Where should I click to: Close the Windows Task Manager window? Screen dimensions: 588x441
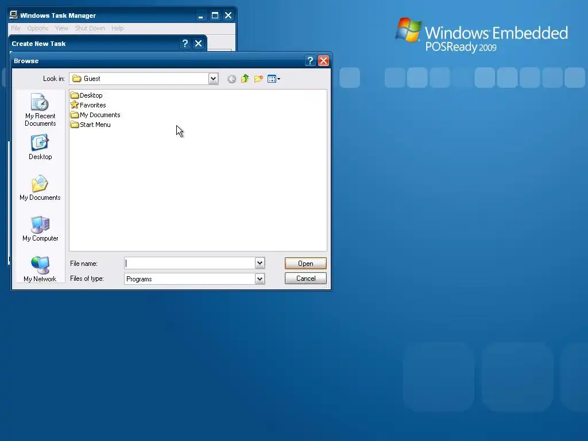coord(228,16)
